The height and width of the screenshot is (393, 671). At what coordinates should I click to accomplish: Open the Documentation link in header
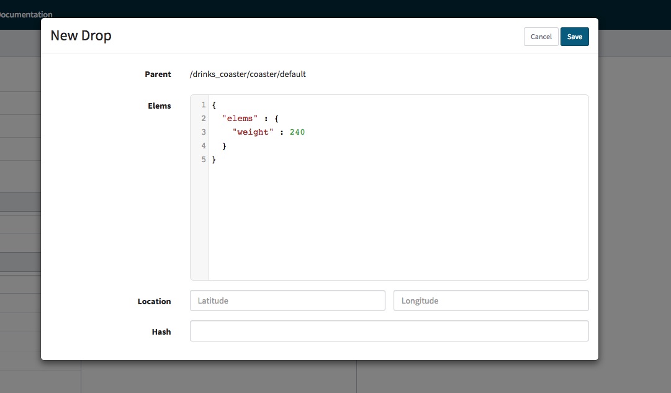coord(25,14)
